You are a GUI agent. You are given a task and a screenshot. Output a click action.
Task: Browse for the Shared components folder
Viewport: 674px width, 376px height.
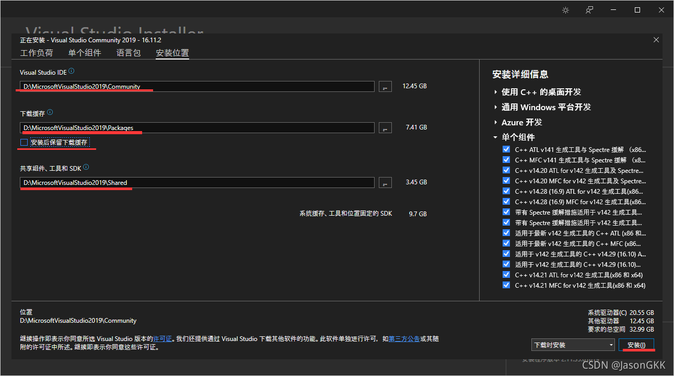tap(385, 182)
